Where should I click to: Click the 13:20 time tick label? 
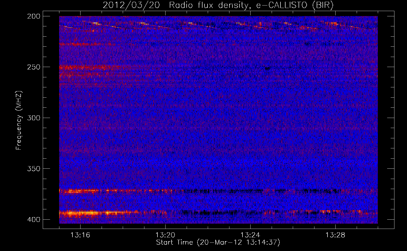pos(165,235)
